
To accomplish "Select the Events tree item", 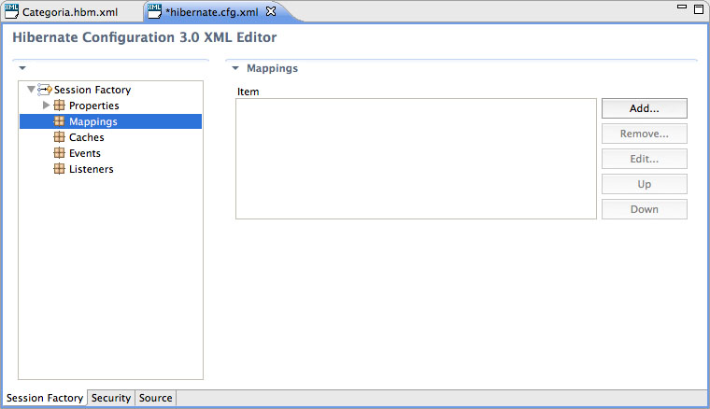I will [x=85, y=153].
